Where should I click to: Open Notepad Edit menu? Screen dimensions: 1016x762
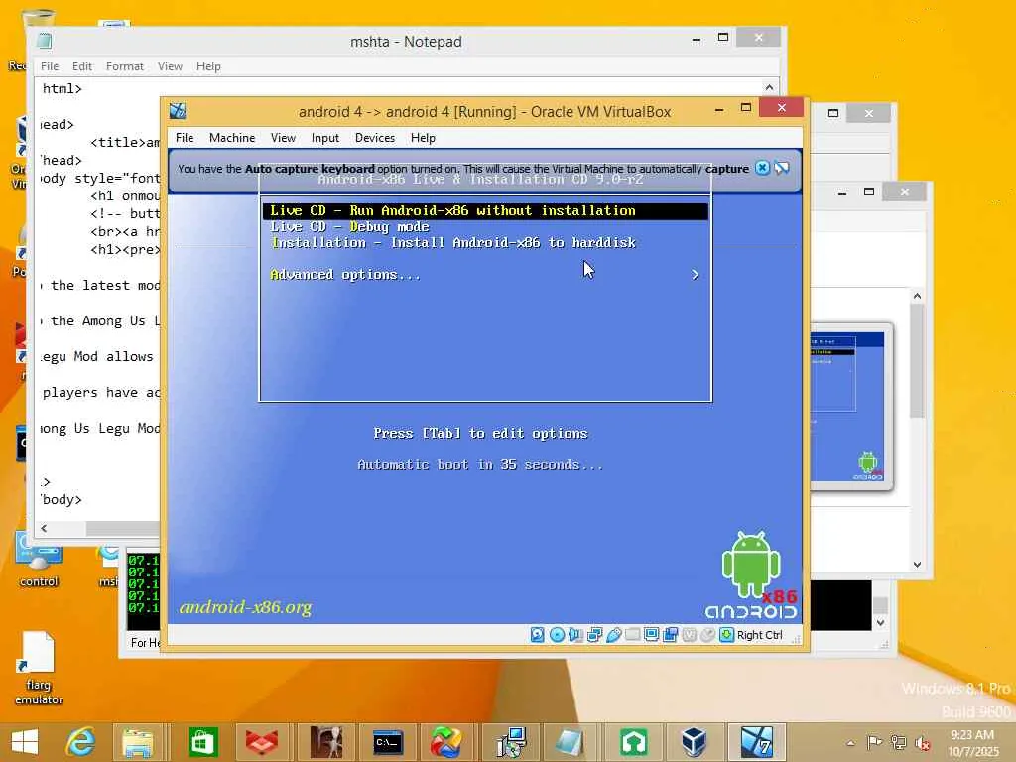pyautogui.click(x=82, y=66)
